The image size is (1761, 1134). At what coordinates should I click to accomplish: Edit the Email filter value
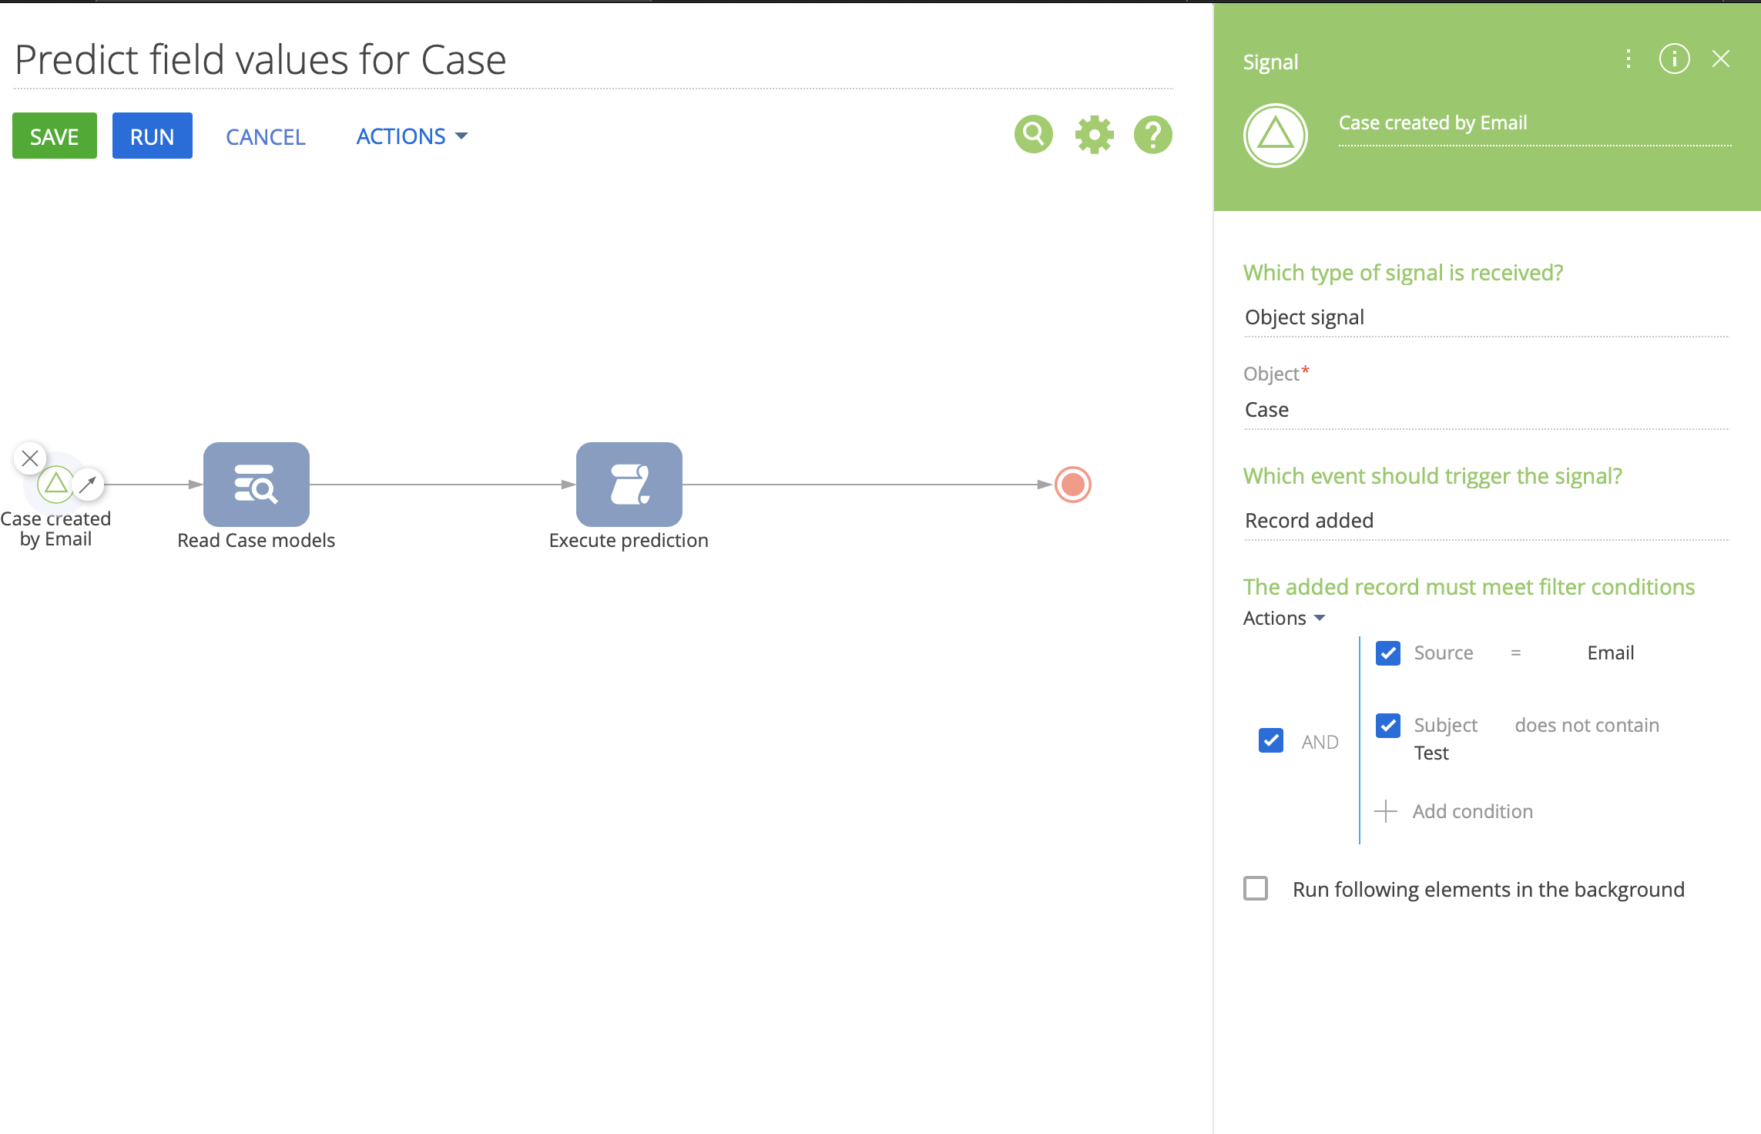tap(1610, 653)
